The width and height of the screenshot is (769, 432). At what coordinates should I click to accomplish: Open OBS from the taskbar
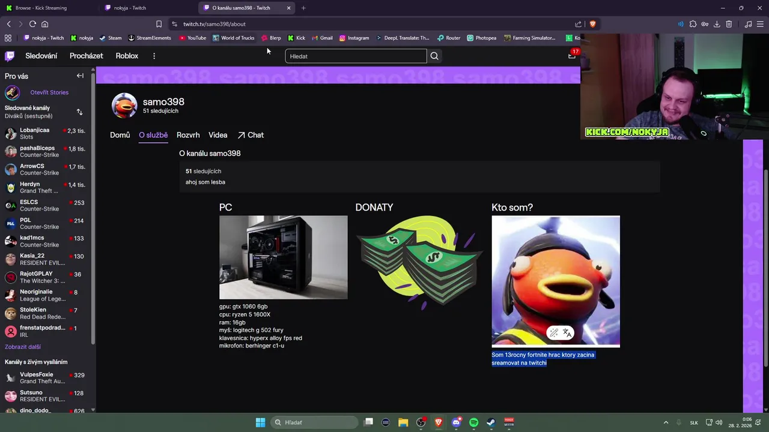[x=421, y=422]
